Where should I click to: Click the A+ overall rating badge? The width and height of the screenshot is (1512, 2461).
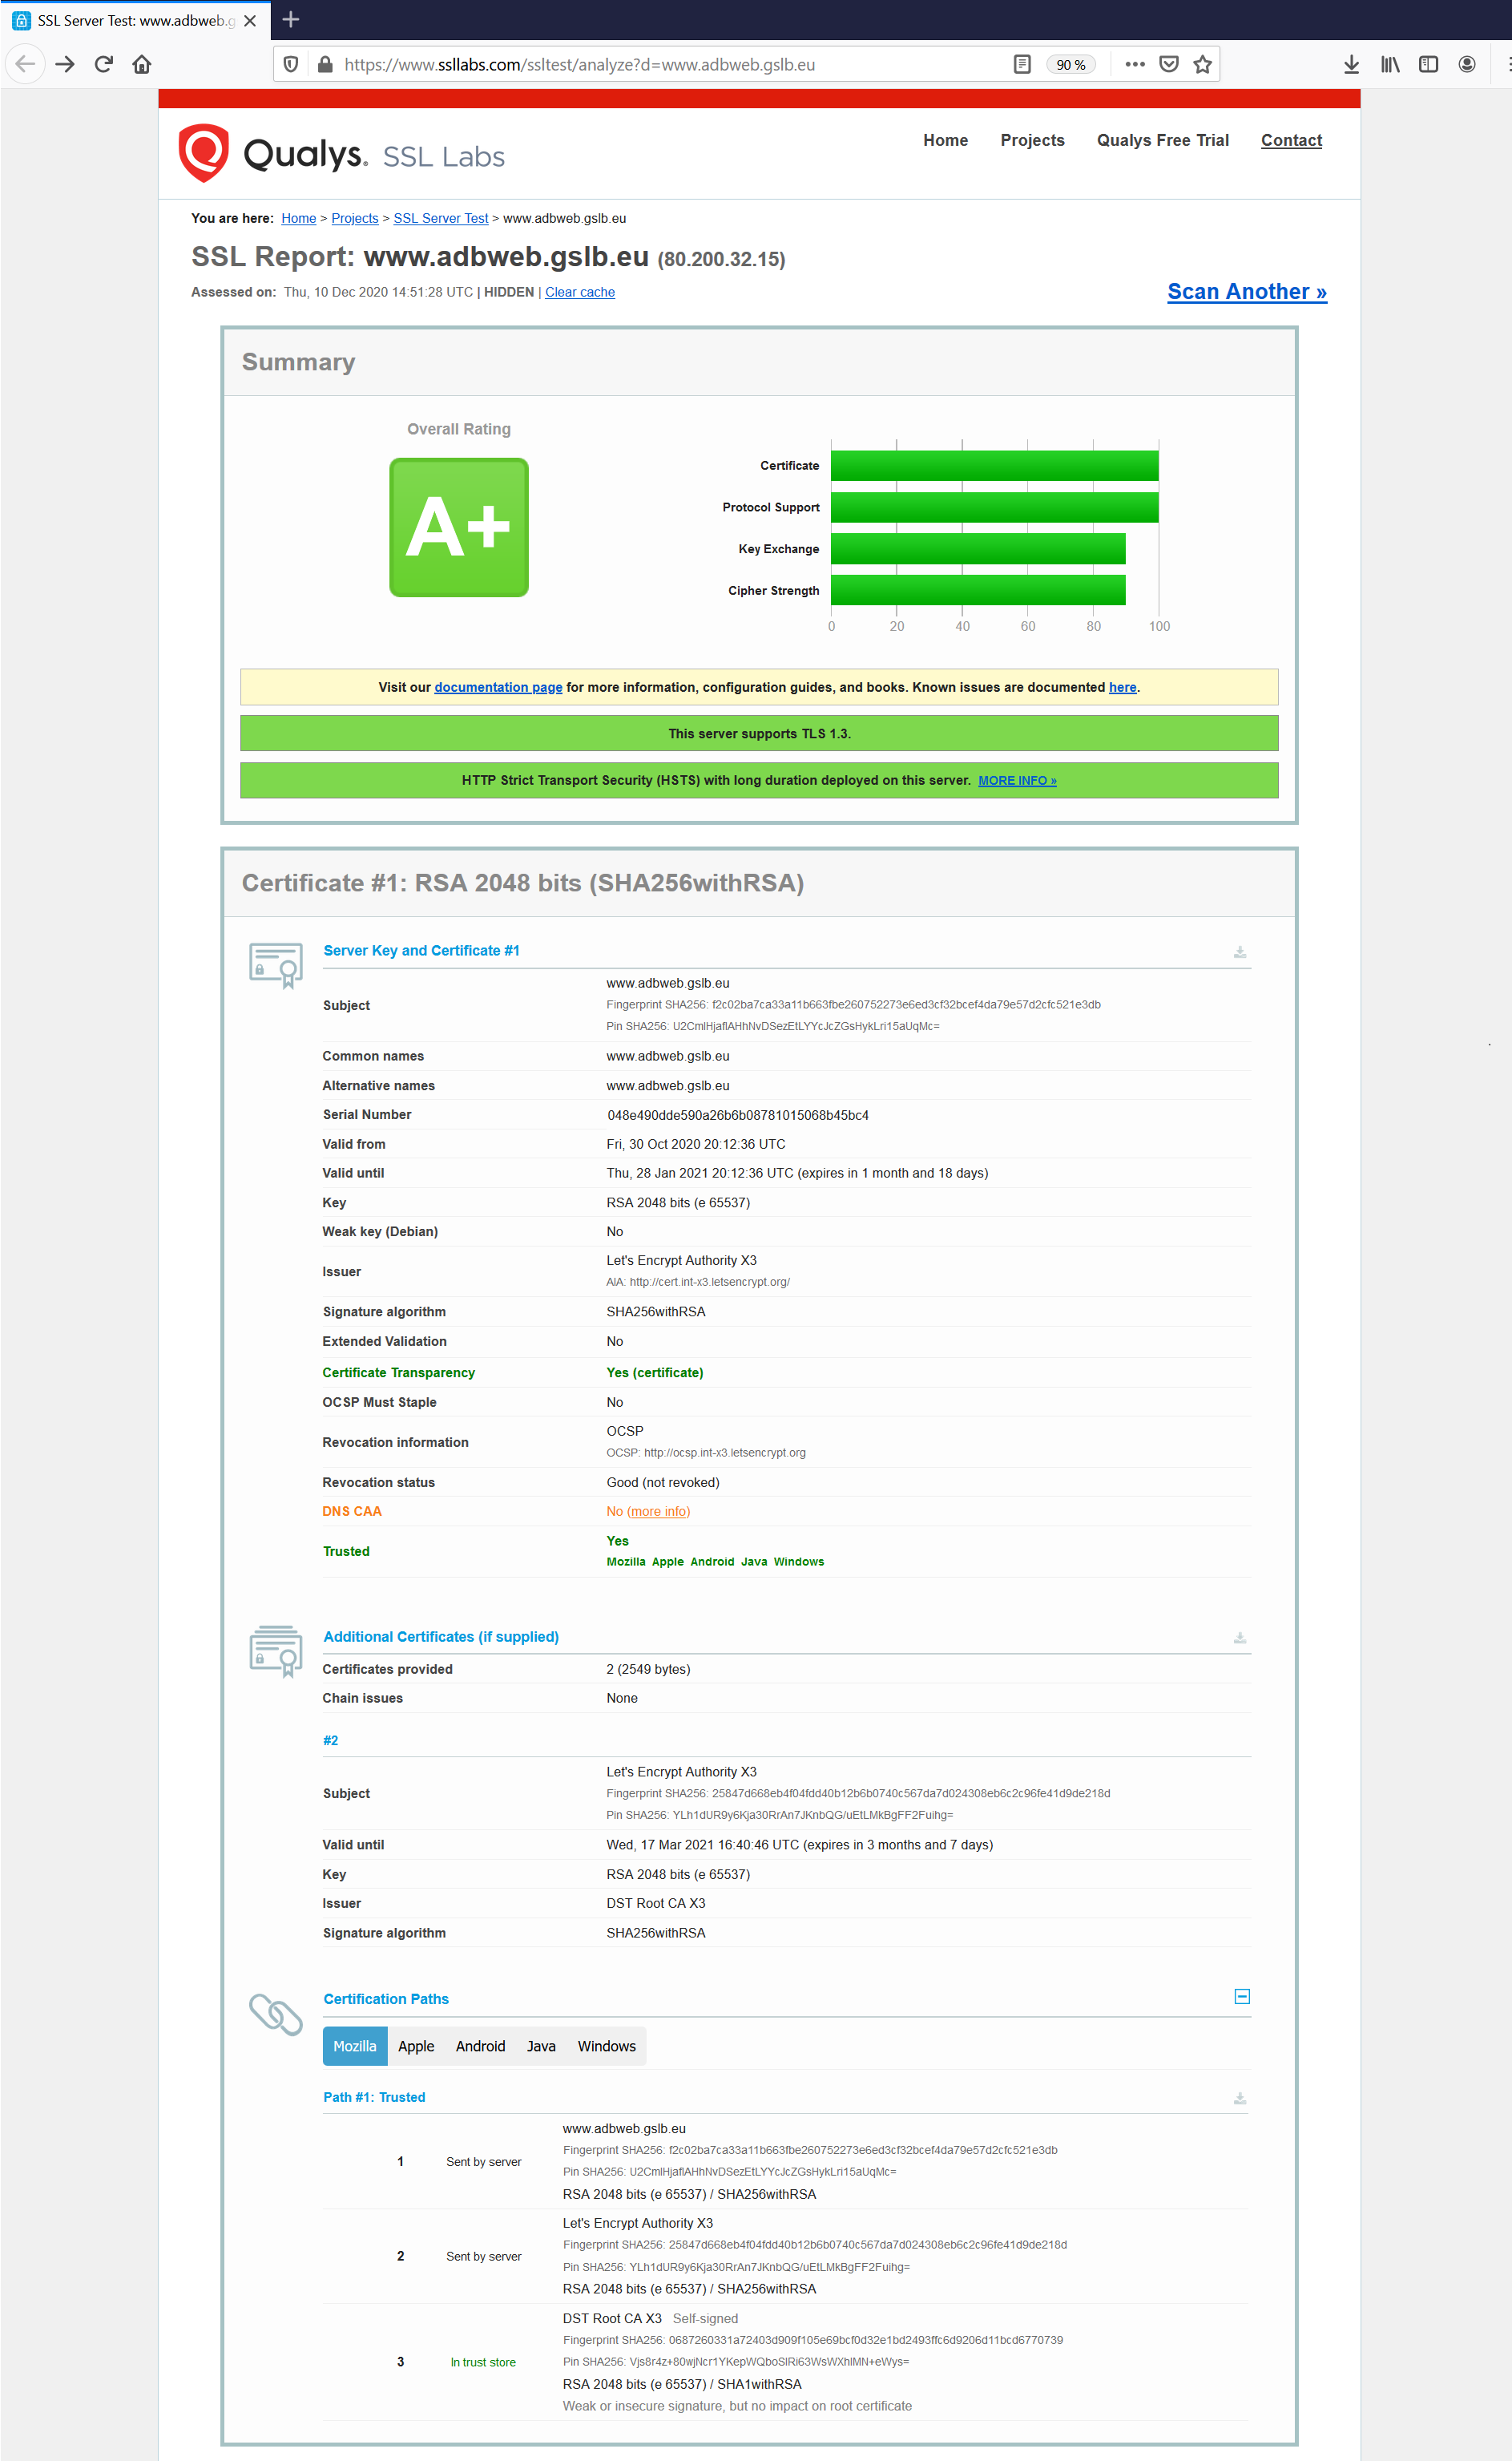(459, 527)
